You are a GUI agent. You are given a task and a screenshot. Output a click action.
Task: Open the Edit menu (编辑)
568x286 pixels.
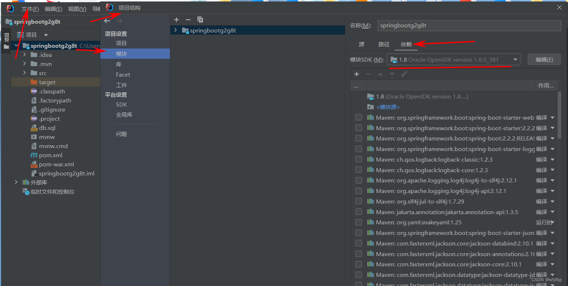(53, 9)
